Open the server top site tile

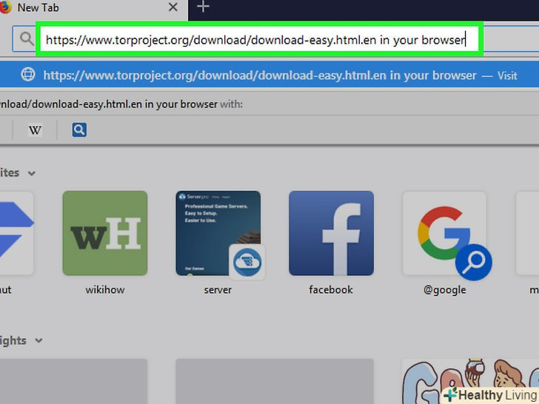[x=218, y=233]
